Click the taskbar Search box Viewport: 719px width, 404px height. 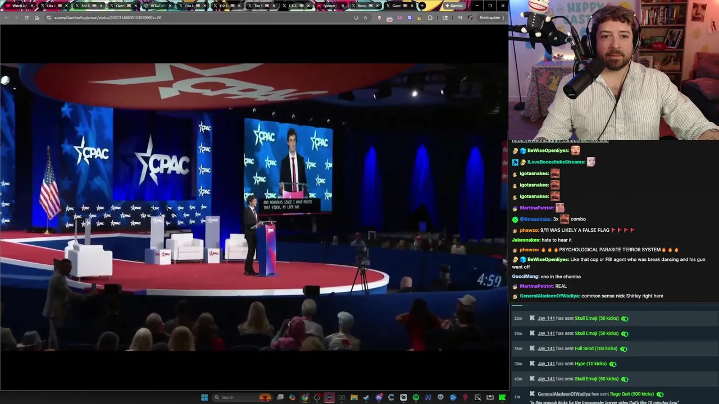tap(242, 397)
